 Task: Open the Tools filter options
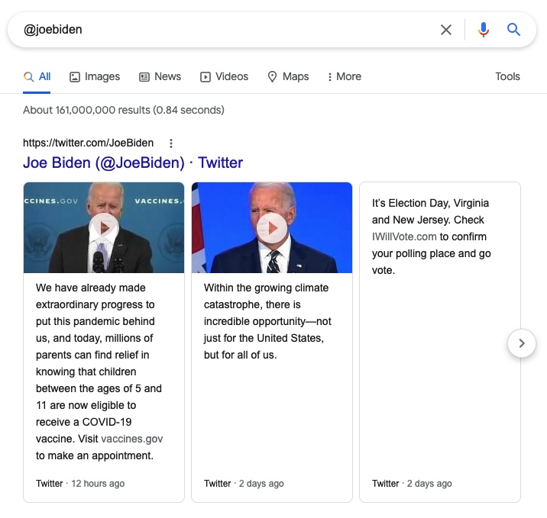(x=507, y=76)
